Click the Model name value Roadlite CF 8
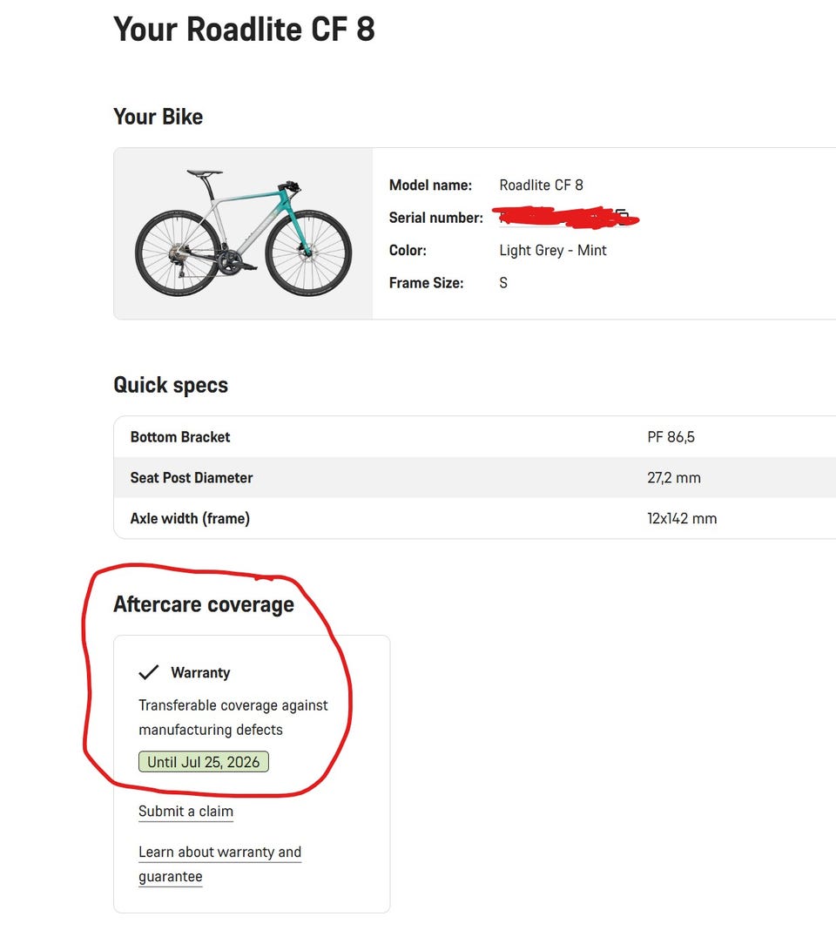Screen dimensions: 836x950 click(541, 185)
